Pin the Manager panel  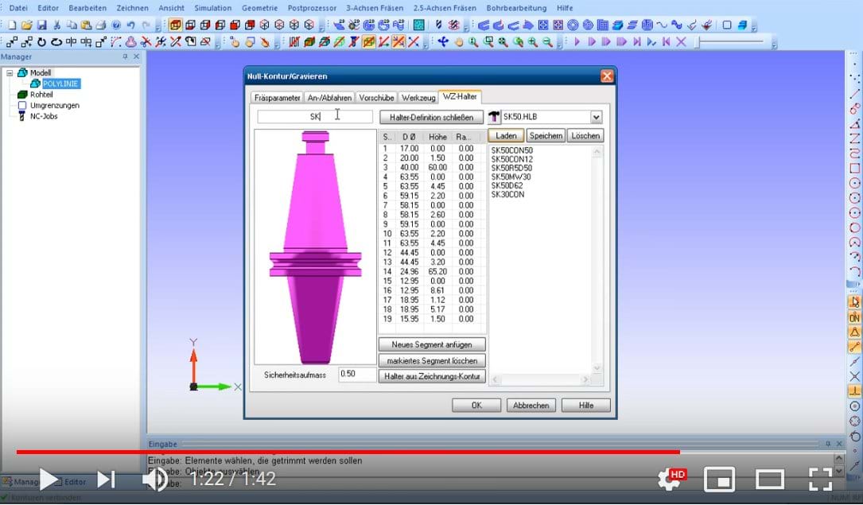click(126, 56)
